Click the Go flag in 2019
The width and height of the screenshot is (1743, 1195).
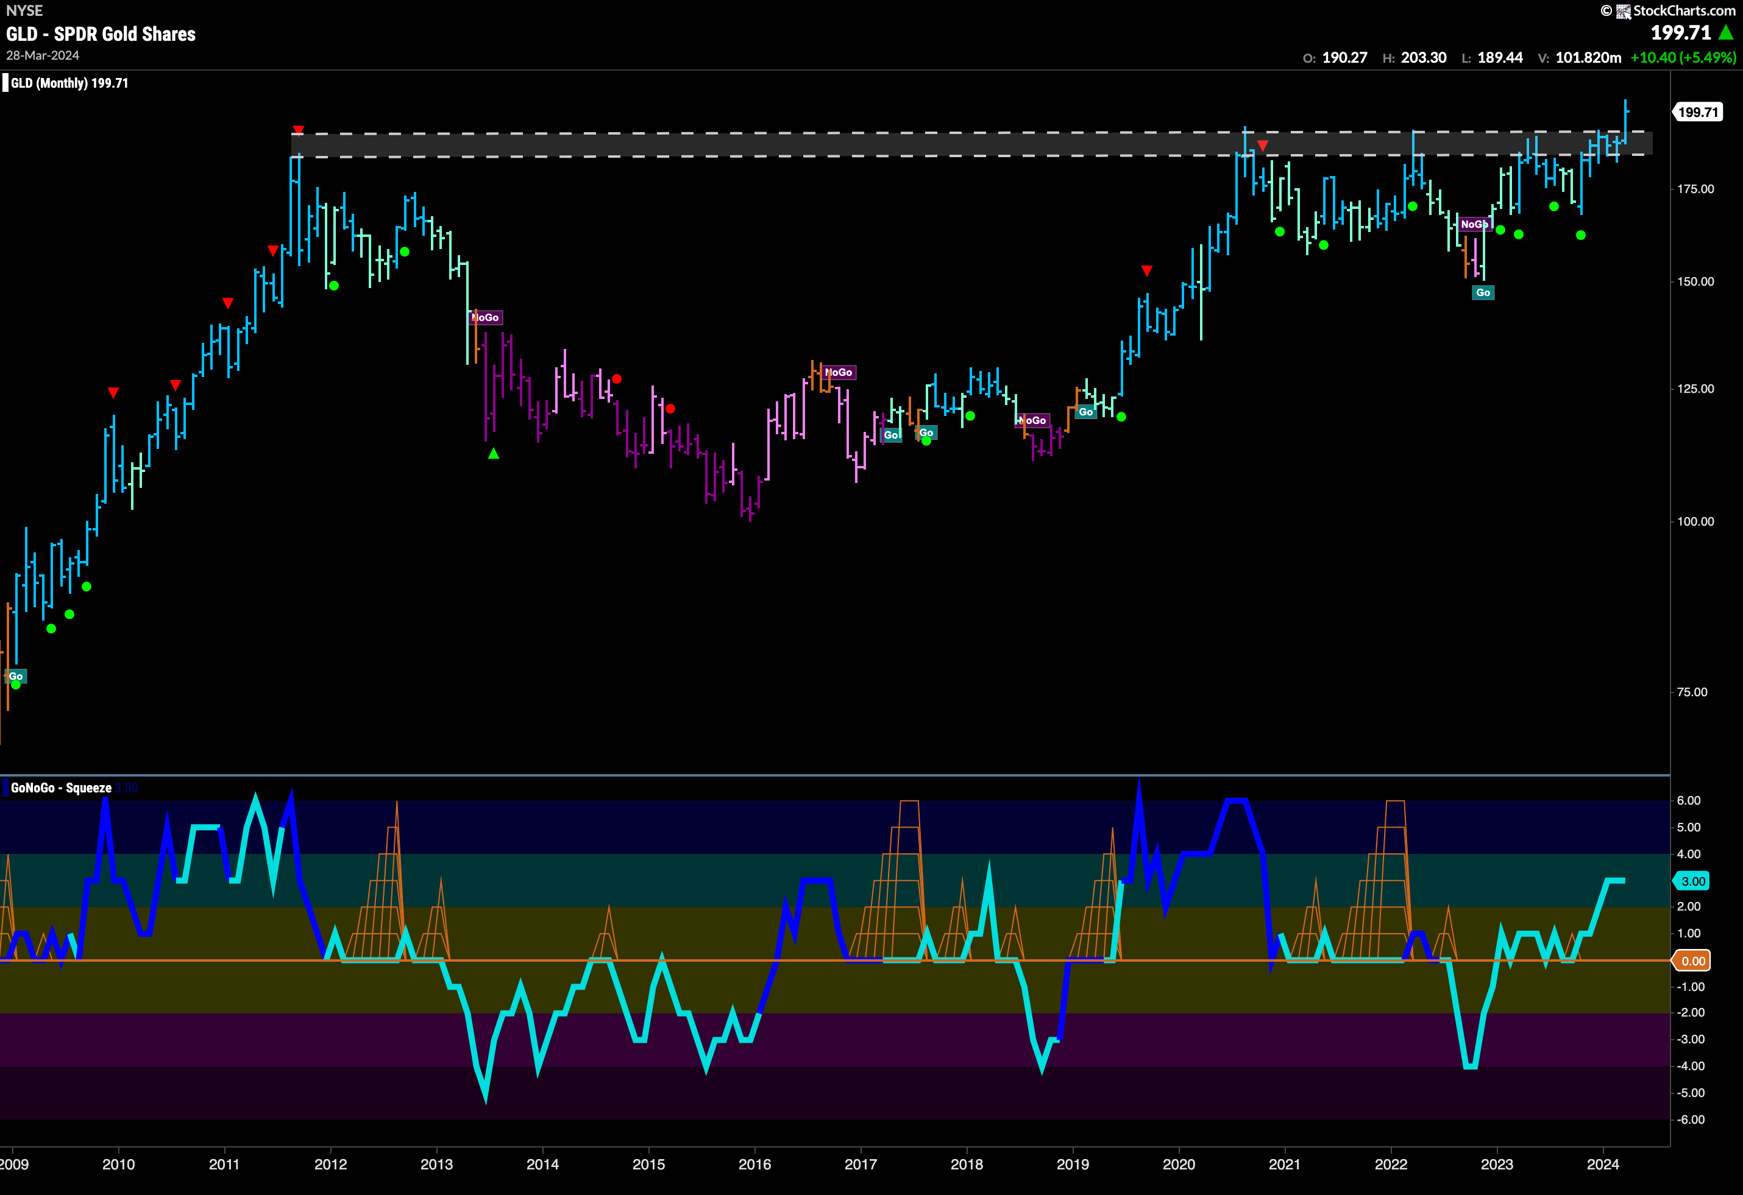(x=1086, y=412)
